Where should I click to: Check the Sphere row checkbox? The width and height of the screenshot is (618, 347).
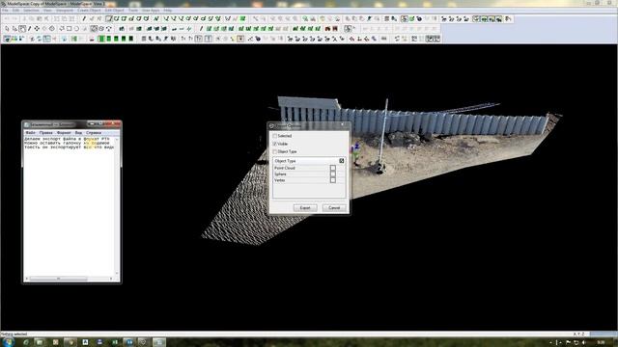tap(333, 173)
